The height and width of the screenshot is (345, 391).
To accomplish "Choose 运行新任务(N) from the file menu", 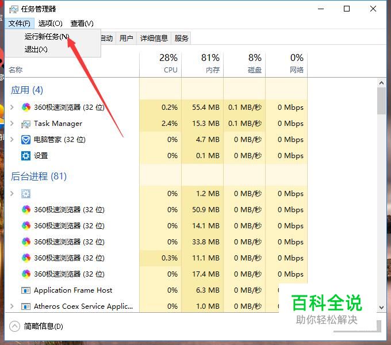I will click(x=47, y=37).
